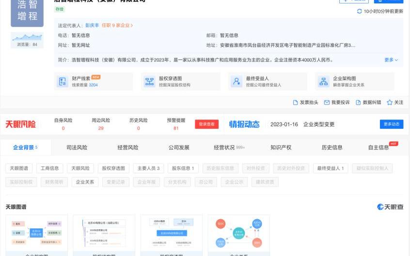This screenshot has height=256, width=410.
Task: Click the 天眼风险 red logo
Action: (x=20, y=124)
